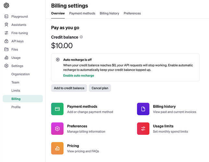Click the Cancel plan button
209x162 pixels.
(x=100, y=88)
